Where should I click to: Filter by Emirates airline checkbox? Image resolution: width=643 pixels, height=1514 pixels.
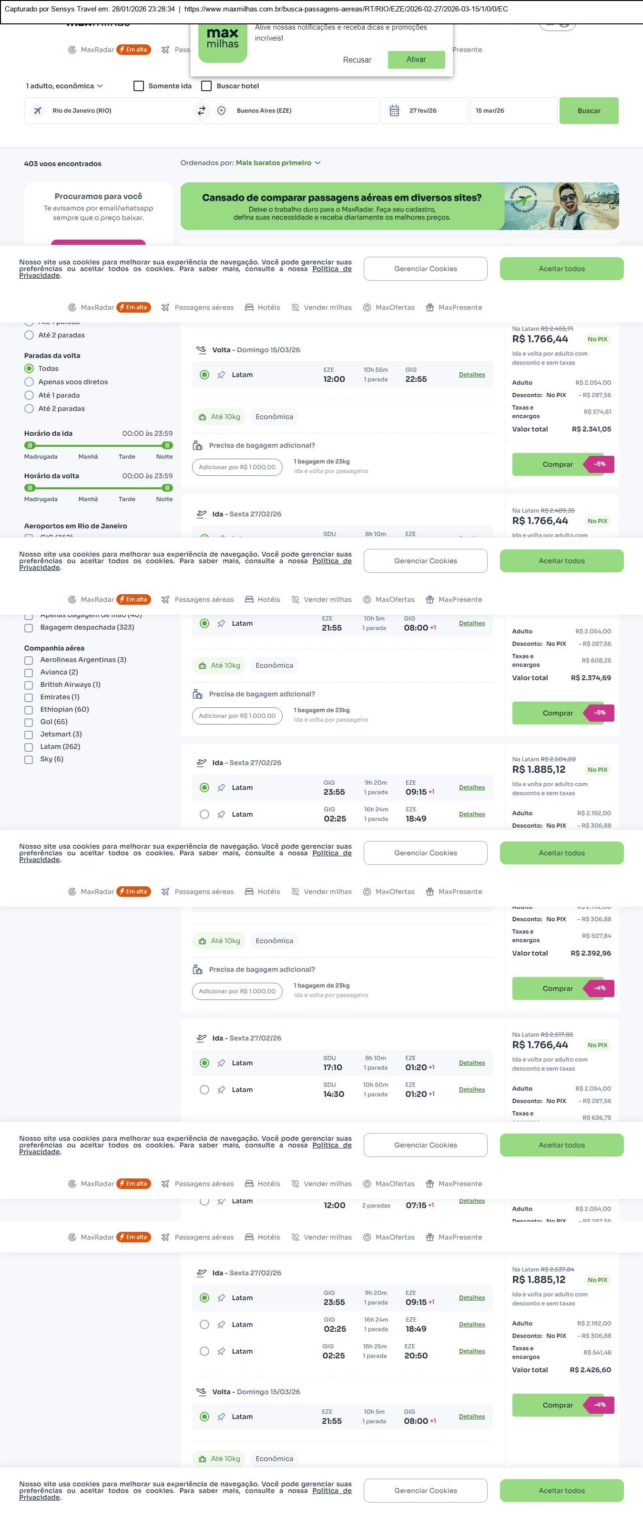[29, 697]
